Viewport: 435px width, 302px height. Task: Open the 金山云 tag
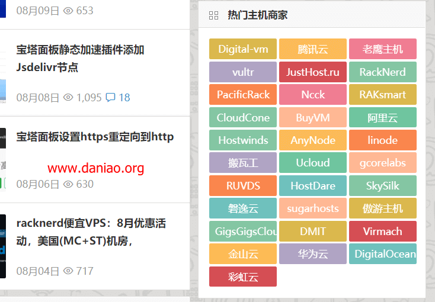point(243,254)
